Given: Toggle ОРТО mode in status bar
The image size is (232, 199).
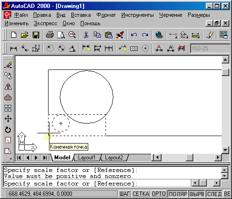Looking at the screenshot, I should point(159,194).
